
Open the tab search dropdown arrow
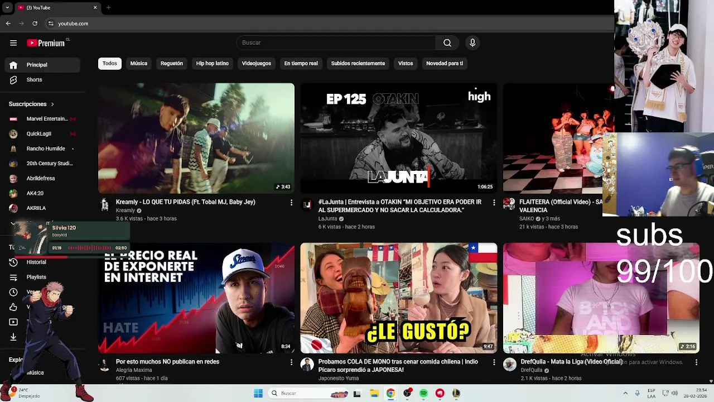(6, 8)
